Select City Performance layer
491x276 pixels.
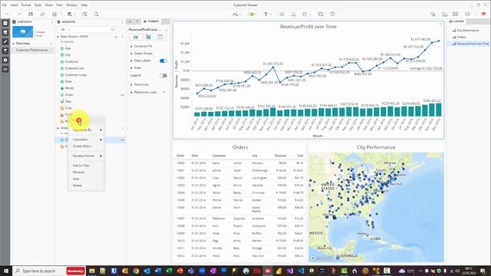click(x=467, y=31)
